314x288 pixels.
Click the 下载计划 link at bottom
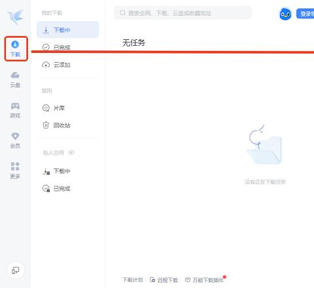[x=133, y=280]
